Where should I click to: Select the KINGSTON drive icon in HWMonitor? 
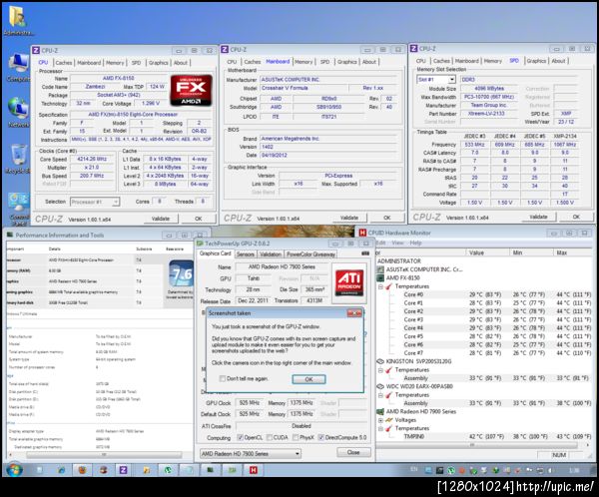pyautogui.click(x=380, y=361)
